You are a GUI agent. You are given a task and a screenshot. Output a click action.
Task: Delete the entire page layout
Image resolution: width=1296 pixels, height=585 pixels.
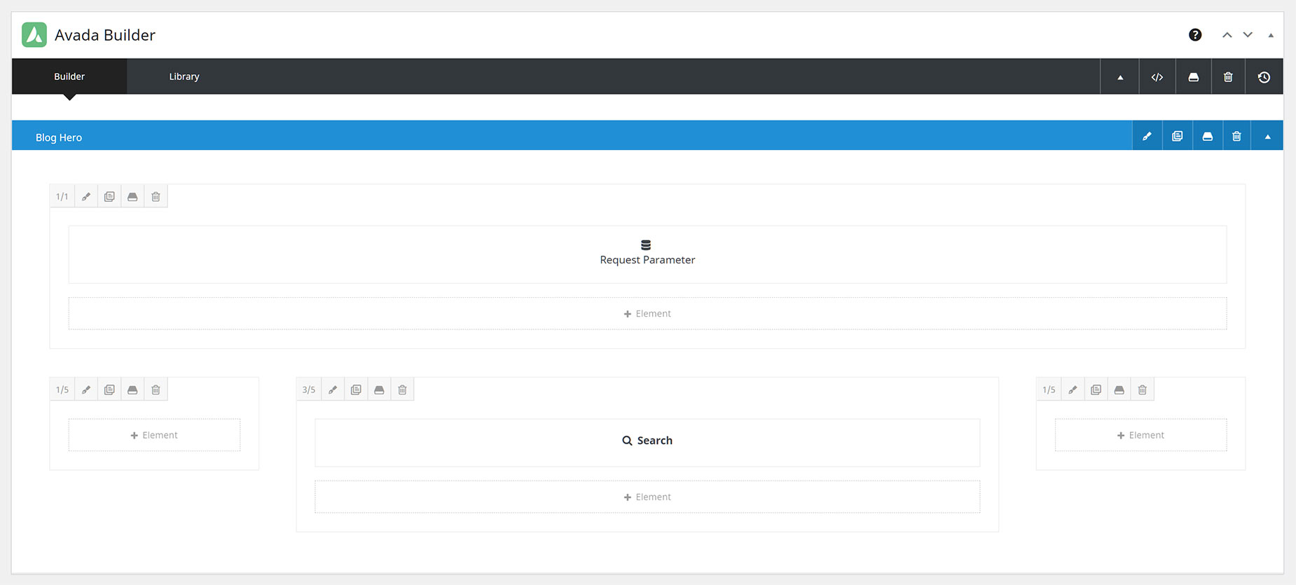click(x=1228, y=77)
